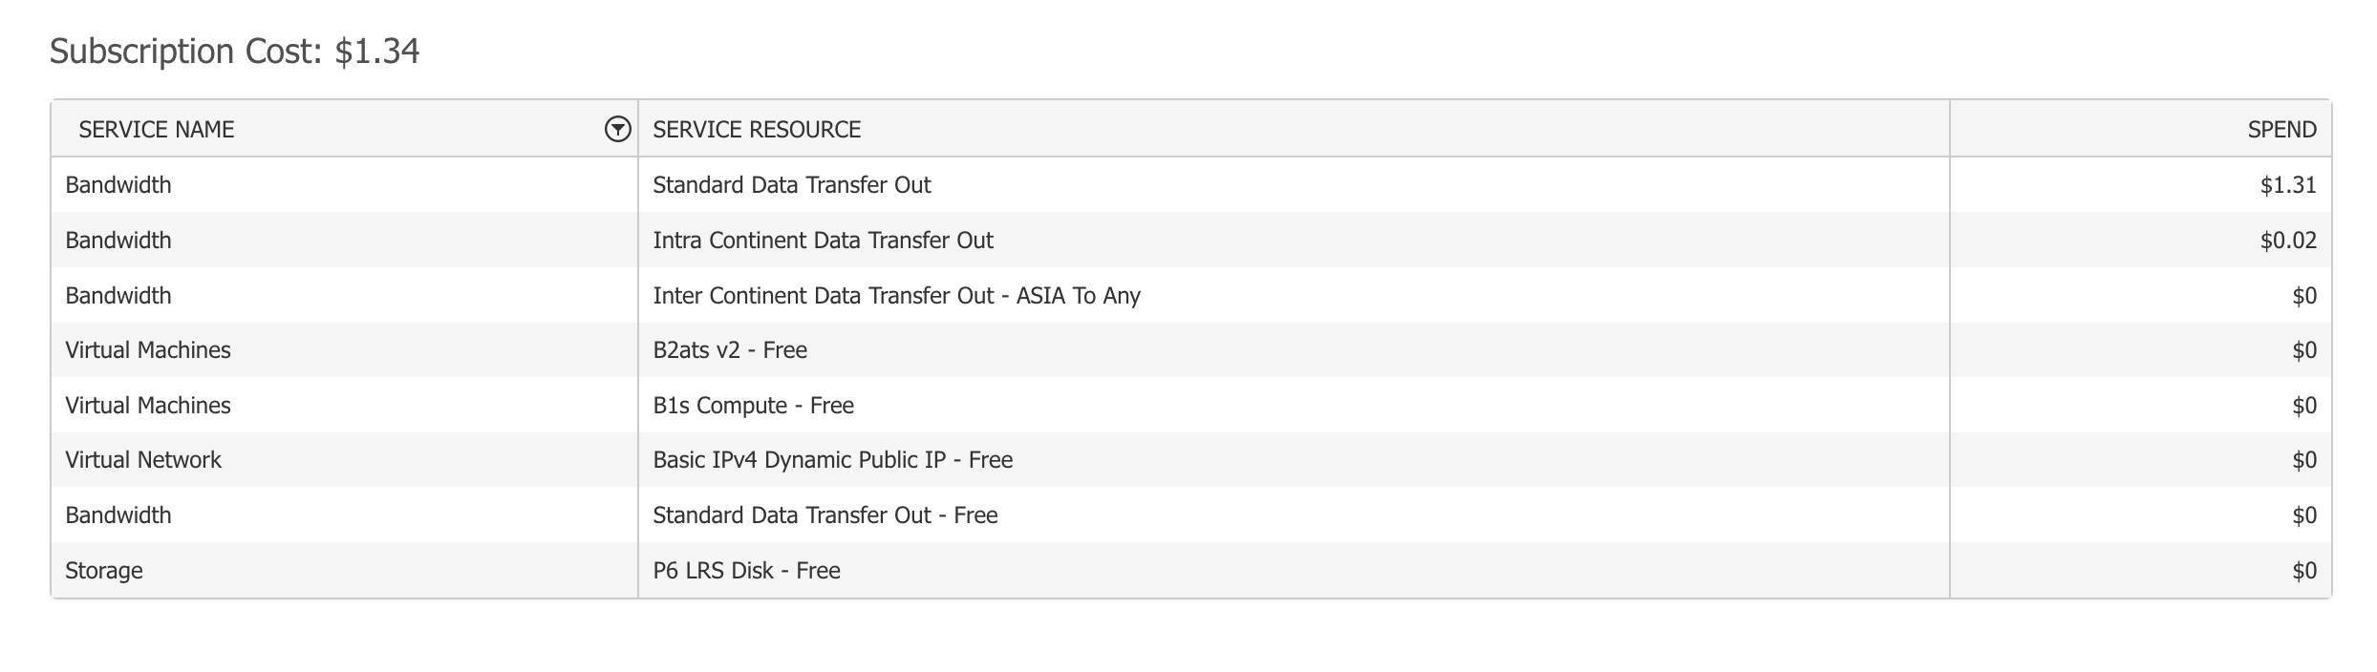Sort by the SERVICE NAME column header
This screenshot has width=2377, height=672.
157,130
